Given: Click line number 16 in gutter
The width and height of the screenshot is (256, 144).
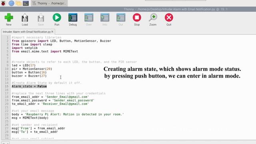Looking at the screenshot, I should coord(6,90).
